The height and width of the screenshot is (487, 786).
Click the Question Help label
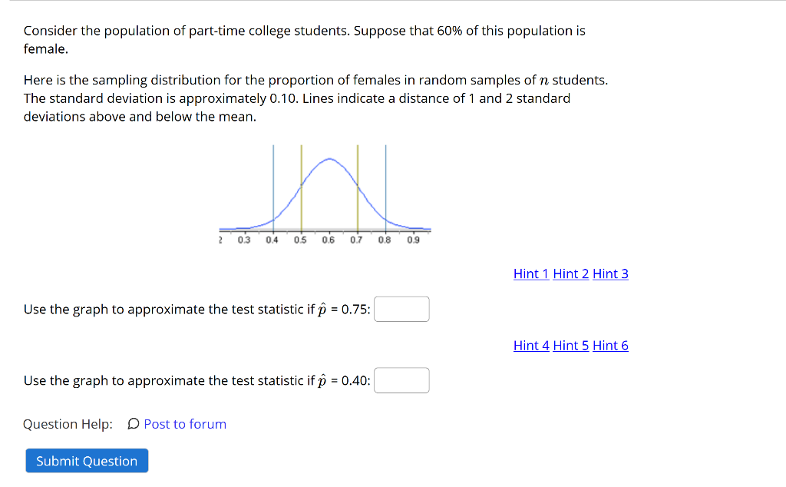pos(68,424)
